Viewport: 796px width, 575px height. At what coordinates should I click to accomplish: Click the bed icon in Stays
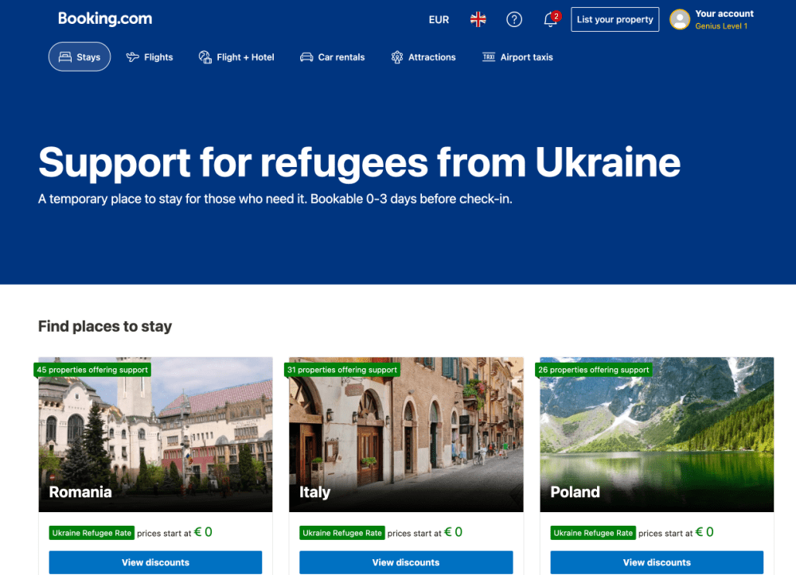click(65, 56)
